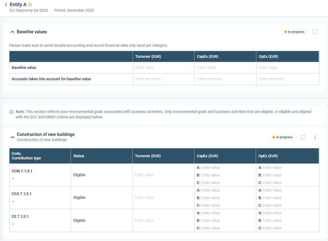Click the clock icon beside Entity A
Viewport: 328px width, 241px height.
[30, 5]
